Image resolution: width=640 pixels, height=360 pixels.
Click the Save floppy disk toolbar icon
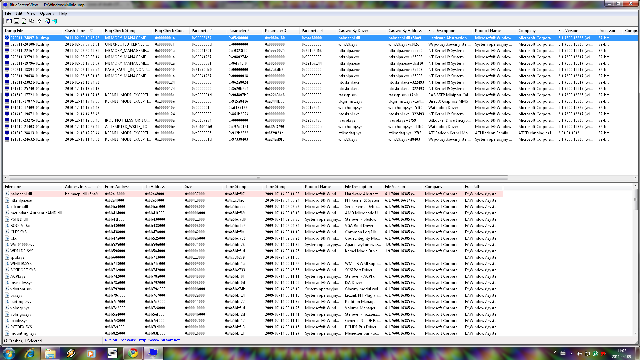16,21
